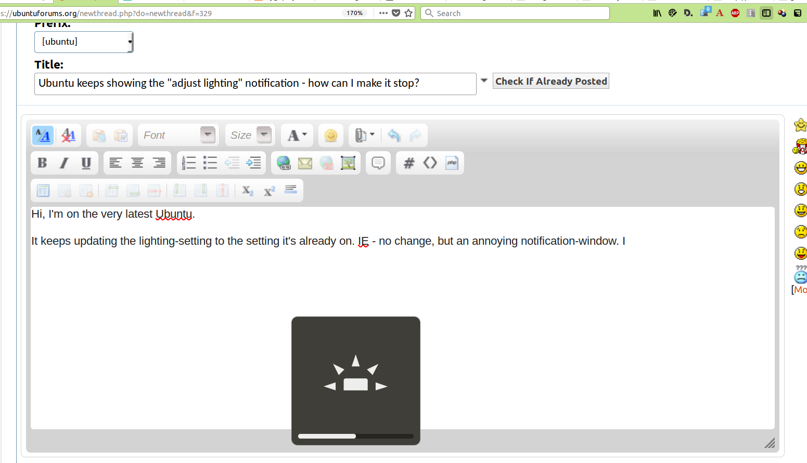This screenshot has width=807, height=463.
Task: Toggle Subscript formatting
Action: point(248,191)
